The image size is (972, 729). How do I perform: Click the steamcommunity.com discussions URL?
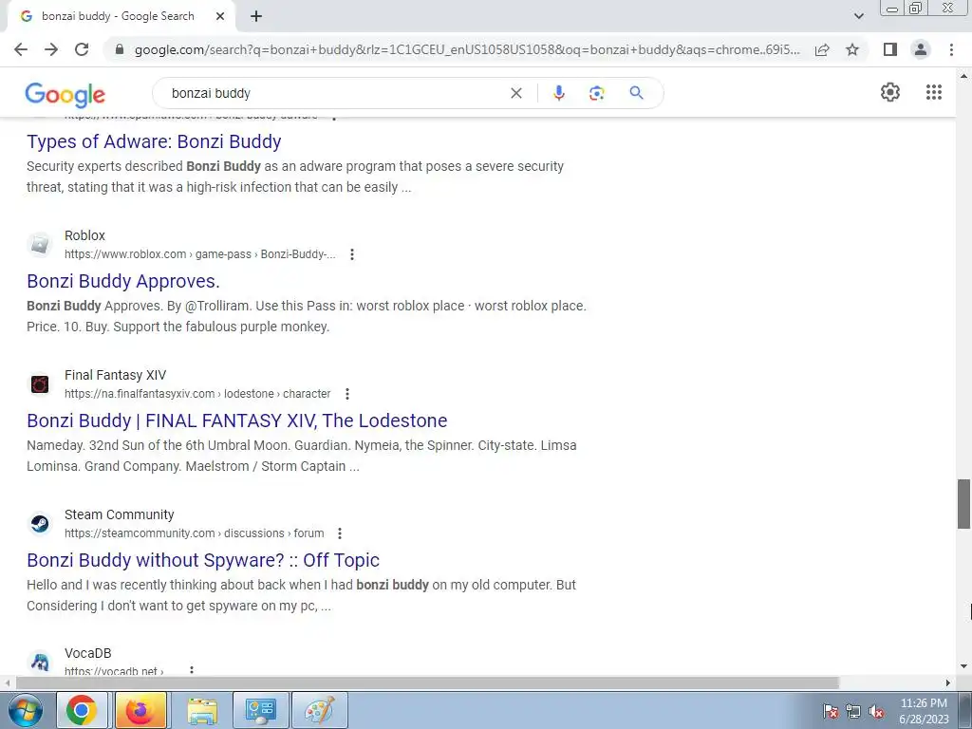194,533
